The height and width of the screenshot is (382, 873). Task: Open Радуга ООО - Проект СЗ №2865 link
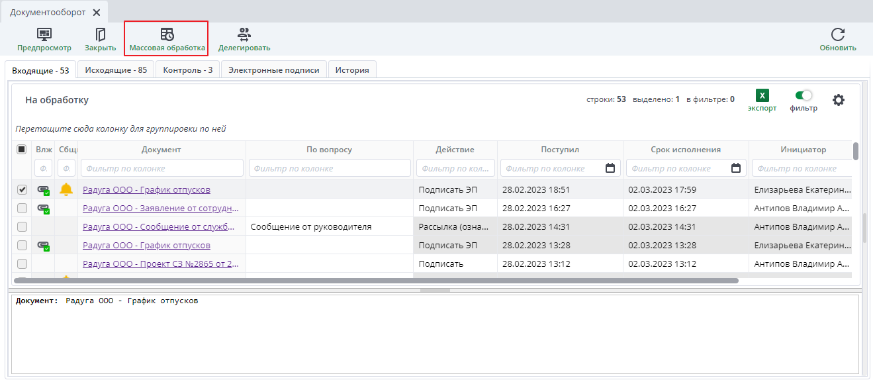[x=161, y=264]
